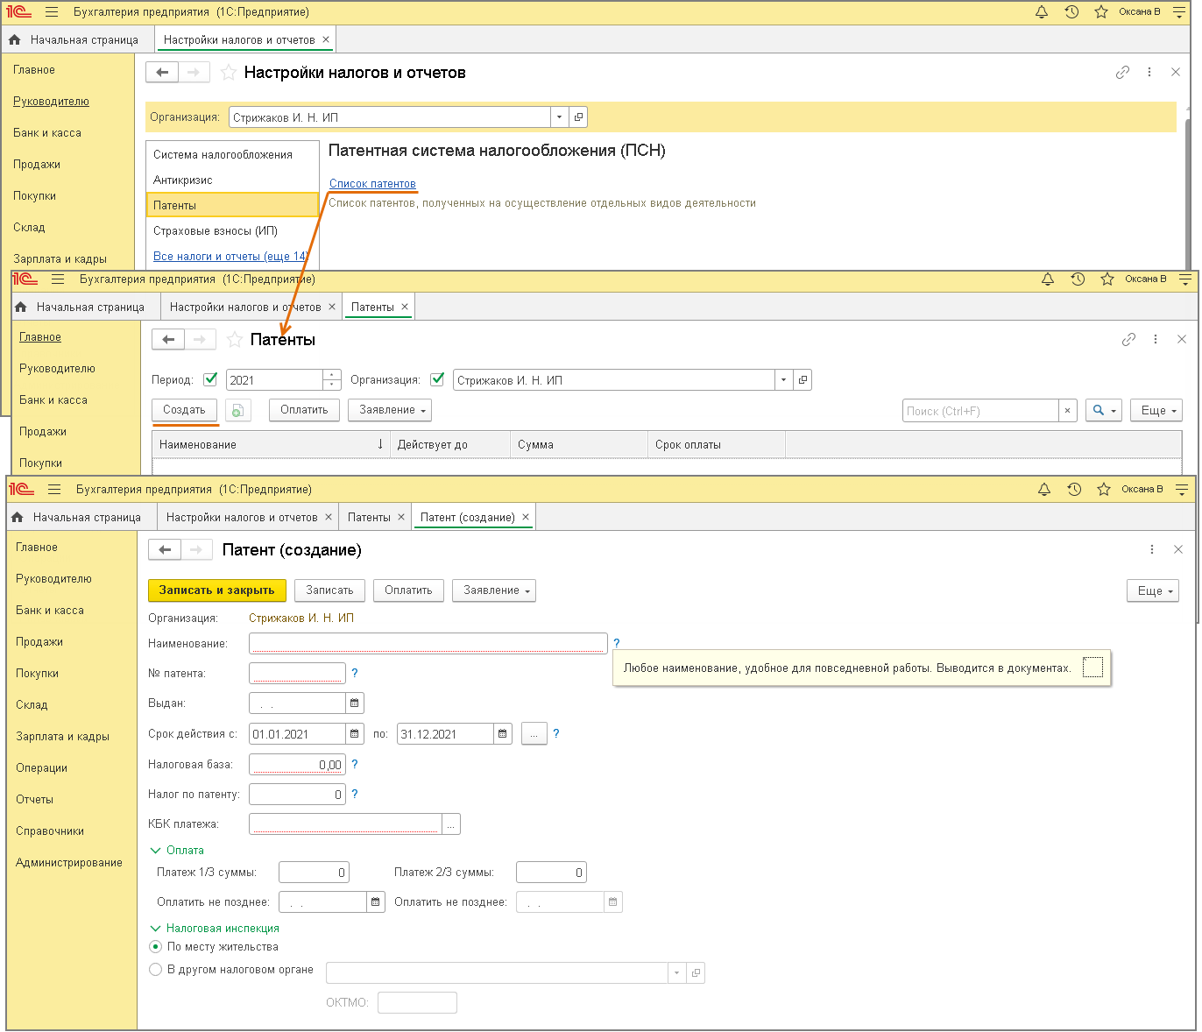This screenshot has height=1032, width=1202.
Task: Open search magnifier button in Патенты list
Action: tap(1103, 410)
